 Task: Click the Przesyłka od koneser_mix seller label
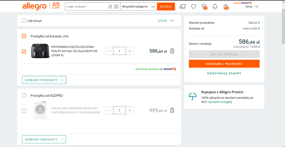click(50, 36)
